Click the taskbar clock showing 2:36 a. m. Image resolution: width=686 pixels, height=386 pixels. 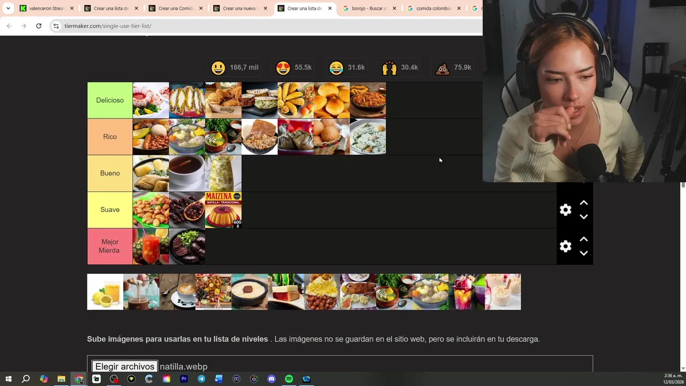click(x=673, y=379)
